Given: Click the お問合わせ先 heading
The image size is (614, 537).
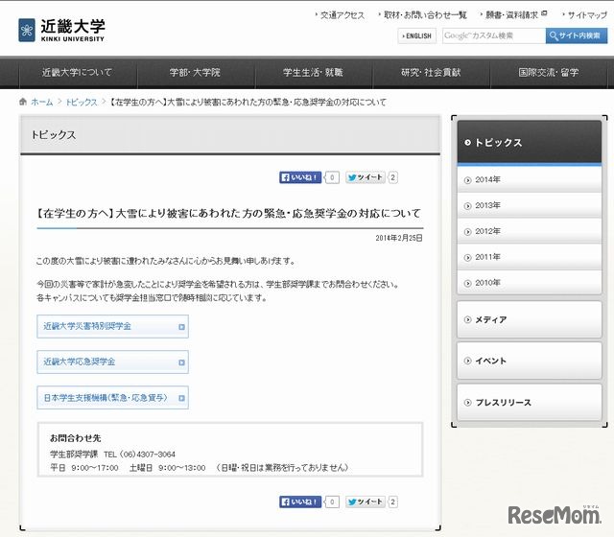Looking at the screenshot, I should coord(76,438).
